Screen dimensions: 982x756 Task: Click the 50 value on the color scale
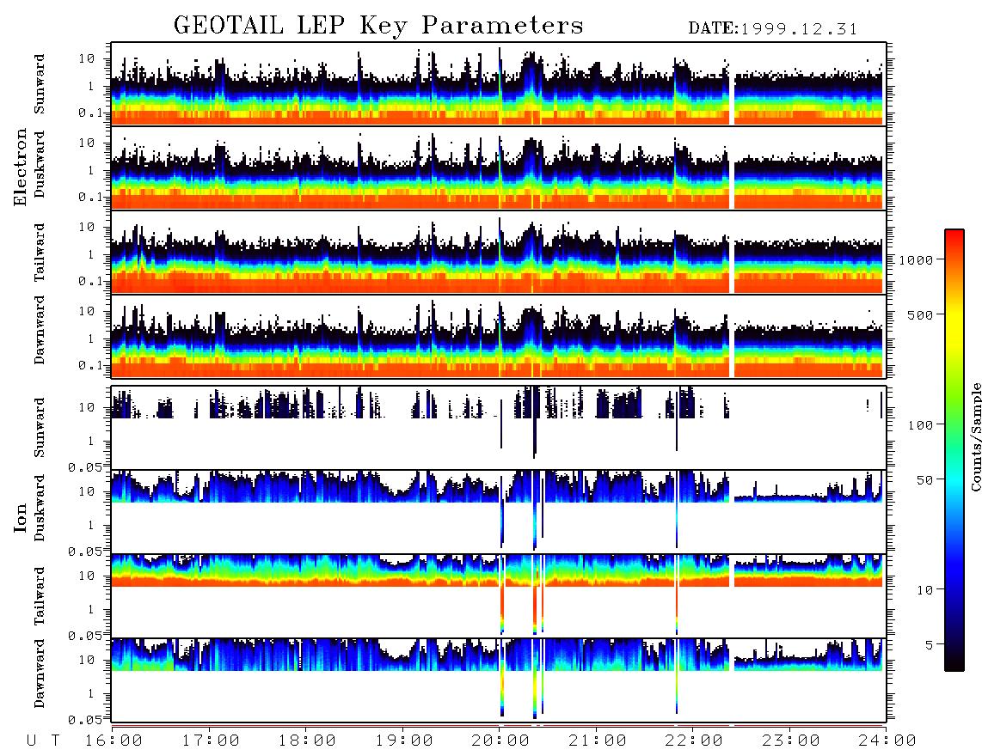click(925, 480)
